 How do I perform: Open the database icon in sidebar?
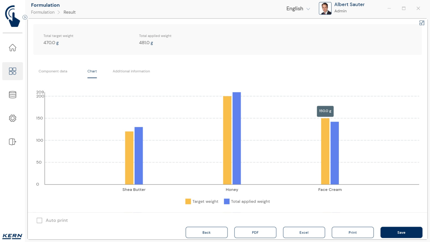[12, 95]
